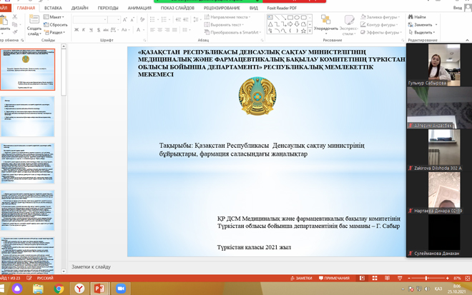Click the decrease font size icon
This screenshot has height=295, width=472.
tap(132, 20)
